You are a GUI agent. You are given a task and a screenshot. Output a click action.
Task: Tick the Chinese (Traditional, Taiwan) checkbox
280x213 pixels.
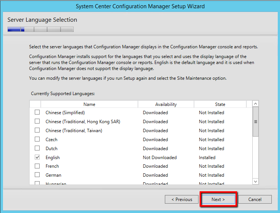click(x=37, y=130)
